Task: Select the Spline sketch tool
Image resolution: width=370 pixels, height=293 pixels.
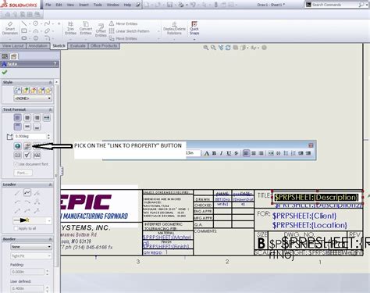Action: point(47,23)
